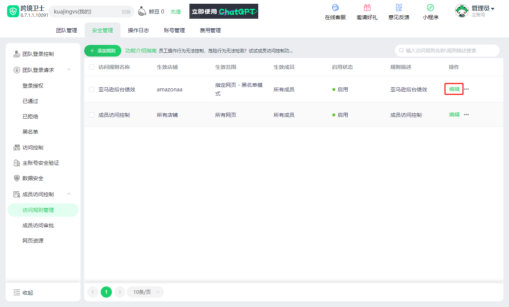Image resolution: width=509 pixels, height=307 pixels.
Task: Tick the select-all checkbox in the table header
Action: pyautogui.click(x=92, y=67)
